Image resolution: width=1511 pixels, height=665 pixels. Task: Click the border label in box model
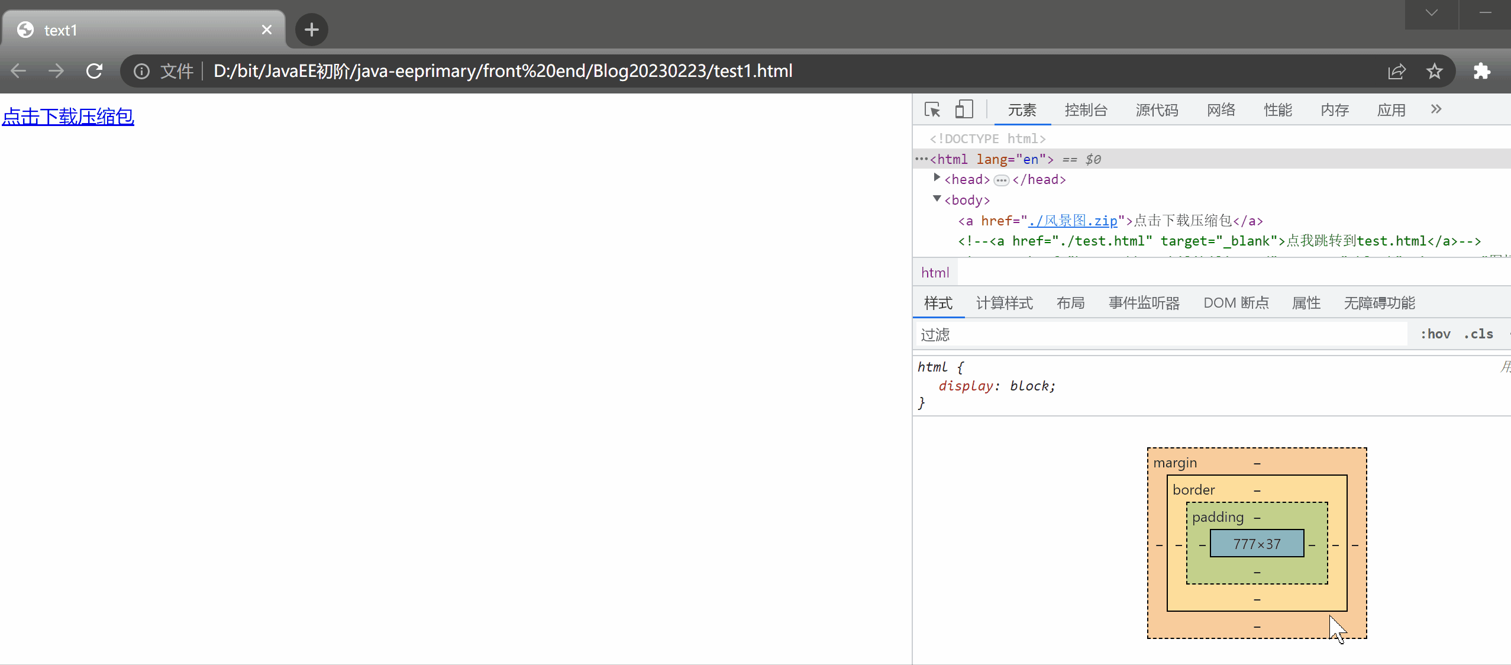(1193, 490)
